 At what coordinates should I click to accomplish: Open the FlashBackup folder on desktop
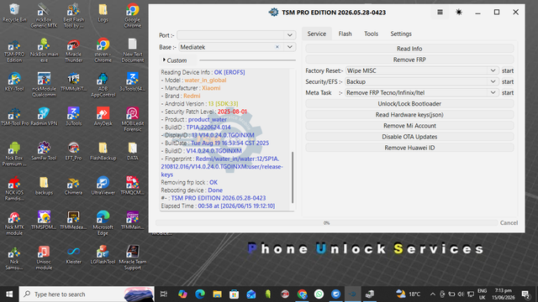click(103, 151)
